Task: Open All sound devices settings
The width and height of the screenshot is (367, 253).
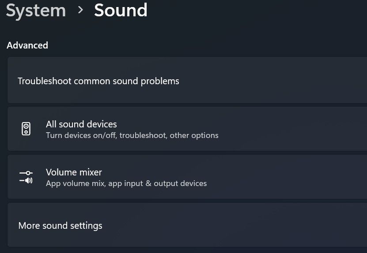Action: tap(81, 124)
